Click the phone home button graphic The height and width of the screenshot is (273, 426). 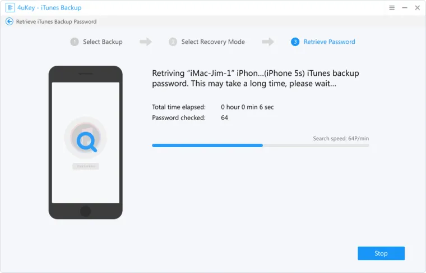[85, 211]
